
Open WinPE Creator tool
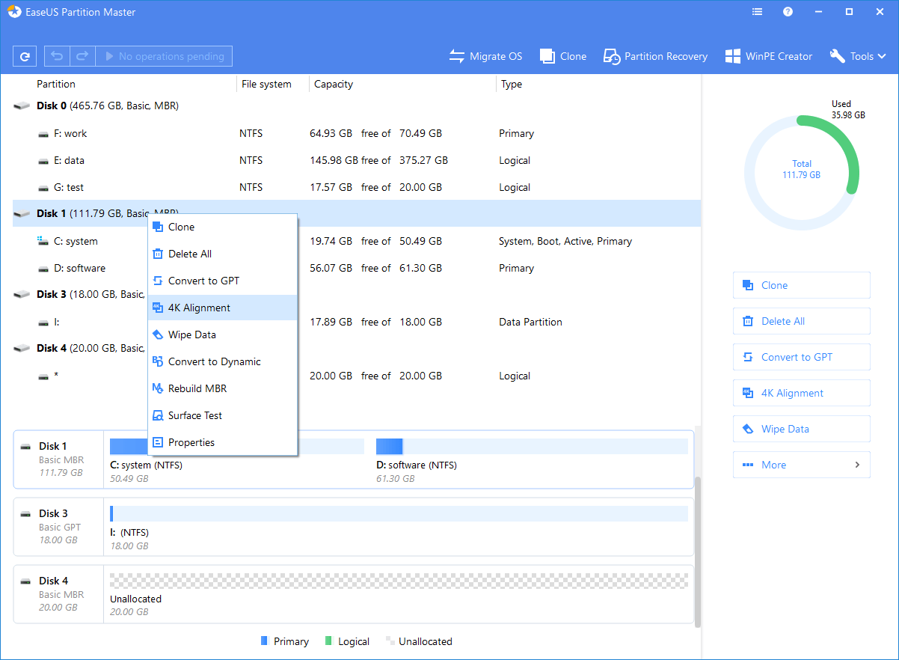(x=768, y=56)
